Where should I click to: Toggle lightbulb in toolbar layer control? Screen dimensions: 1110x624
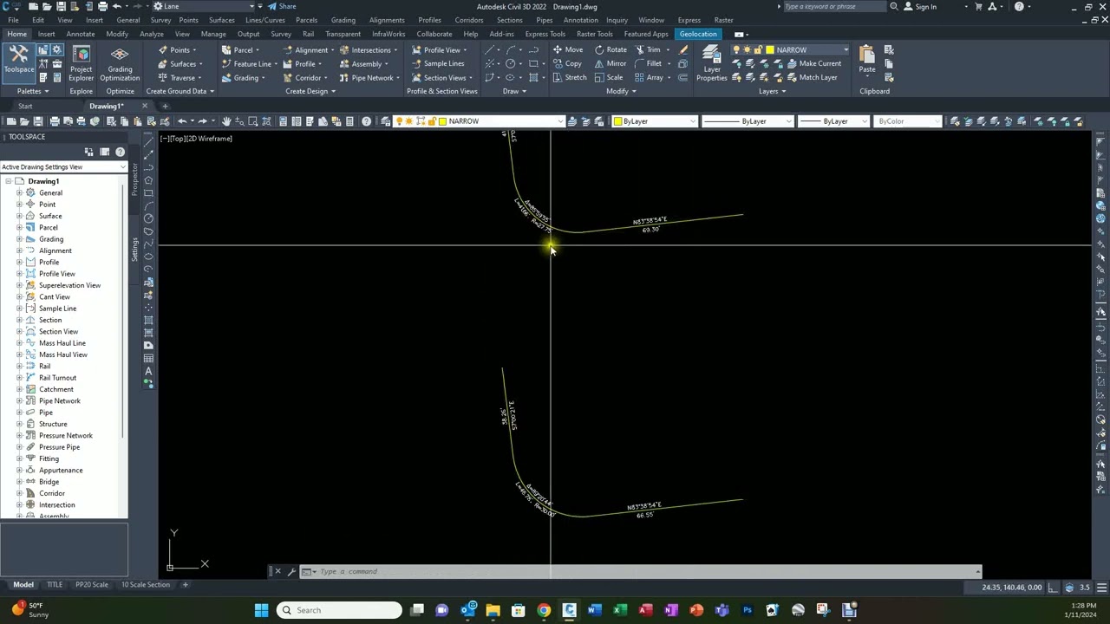[399, 121]
